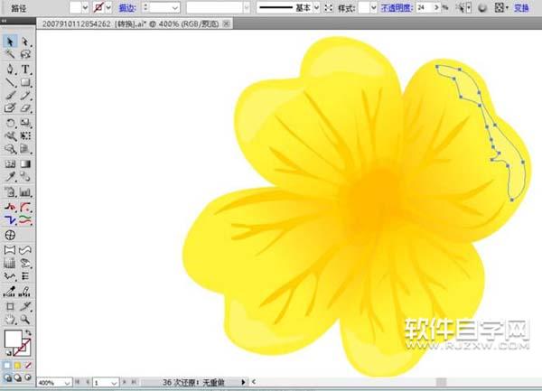This screenshot has height=391, width=542.
Task: Select the Zoom magnifier tool
Action: pos(26,319)
